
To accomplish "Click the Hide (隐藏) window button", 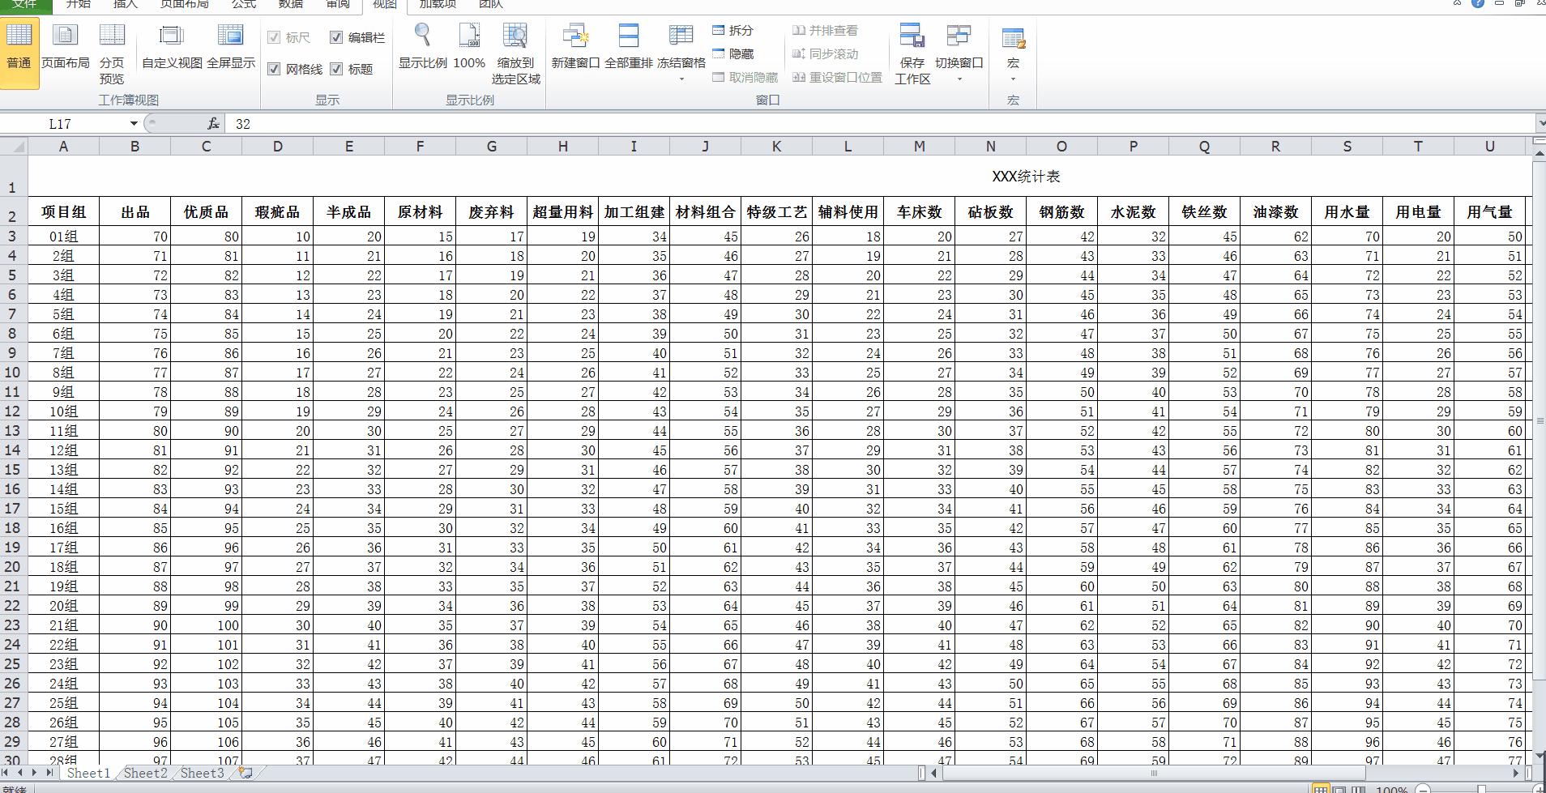I will point(733,54).
